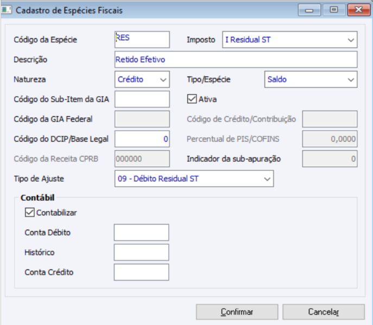Click the Código do Sub-Item da GIA field

pyautogui.click(x=142, y=99)
